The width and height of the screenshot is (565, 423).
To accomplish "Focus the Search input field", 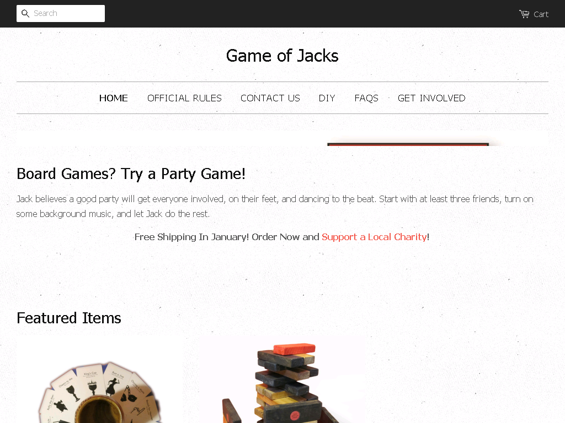I will tap(61, 13).
